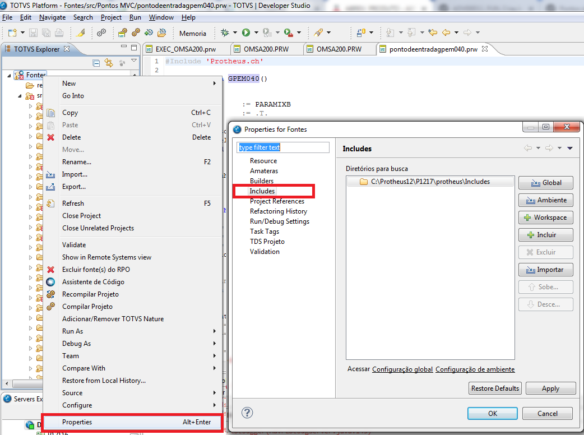Open the File menu
584x435 pixels.
[x=7, y=17]
